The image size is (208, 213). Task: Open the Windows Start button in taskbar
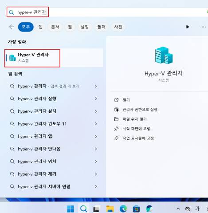point(71,209)
